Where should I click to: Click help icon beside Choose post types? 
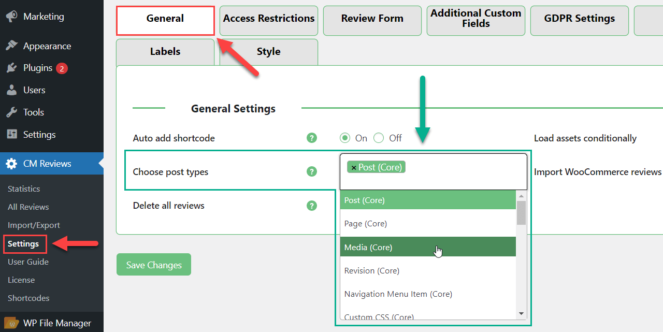click(311, 171)
